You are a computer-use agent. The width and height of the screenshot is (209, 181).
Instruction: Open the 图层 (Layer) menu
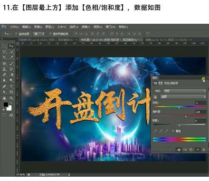[50, 27]
